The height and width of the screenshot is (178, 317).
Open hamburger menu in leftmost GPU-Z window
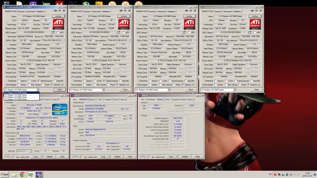click(64, 11)
